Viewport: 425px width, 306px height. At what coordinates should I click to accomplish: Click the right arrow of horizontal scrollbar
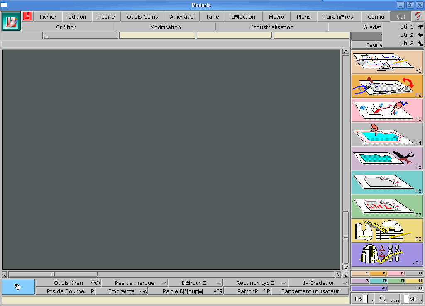tap(338, 274)
